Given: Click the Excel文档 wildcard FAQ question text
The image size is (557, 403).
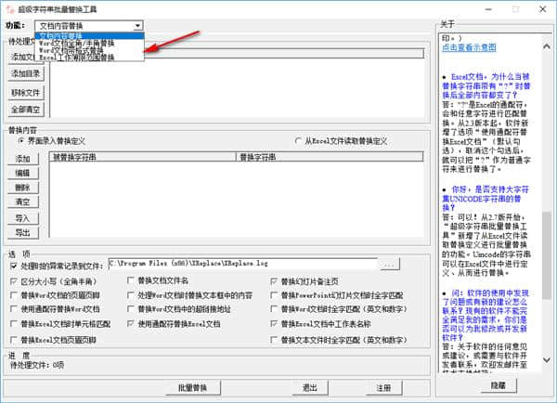Looking at the screenshot, I should 486,85.
